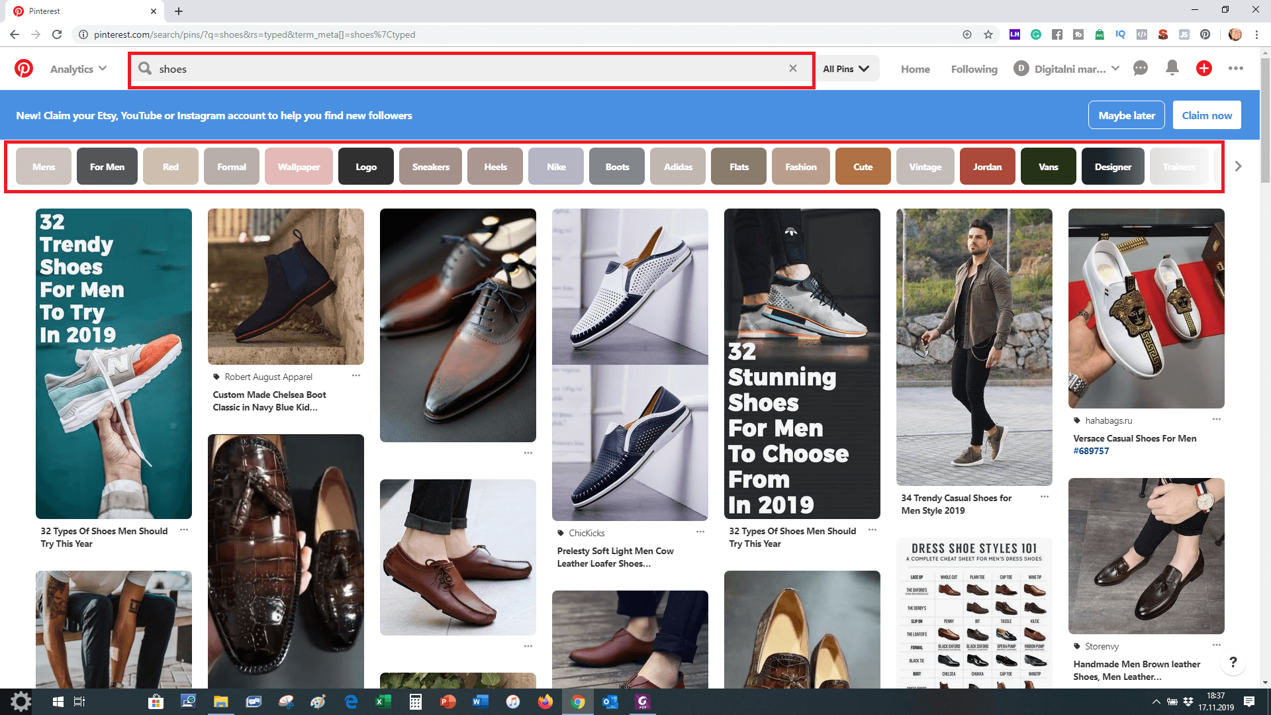The height and width of the screenshot is (715, 1271).
Task: Open the Versace white casual shoes pin
Action: (x=1146, y=309)
